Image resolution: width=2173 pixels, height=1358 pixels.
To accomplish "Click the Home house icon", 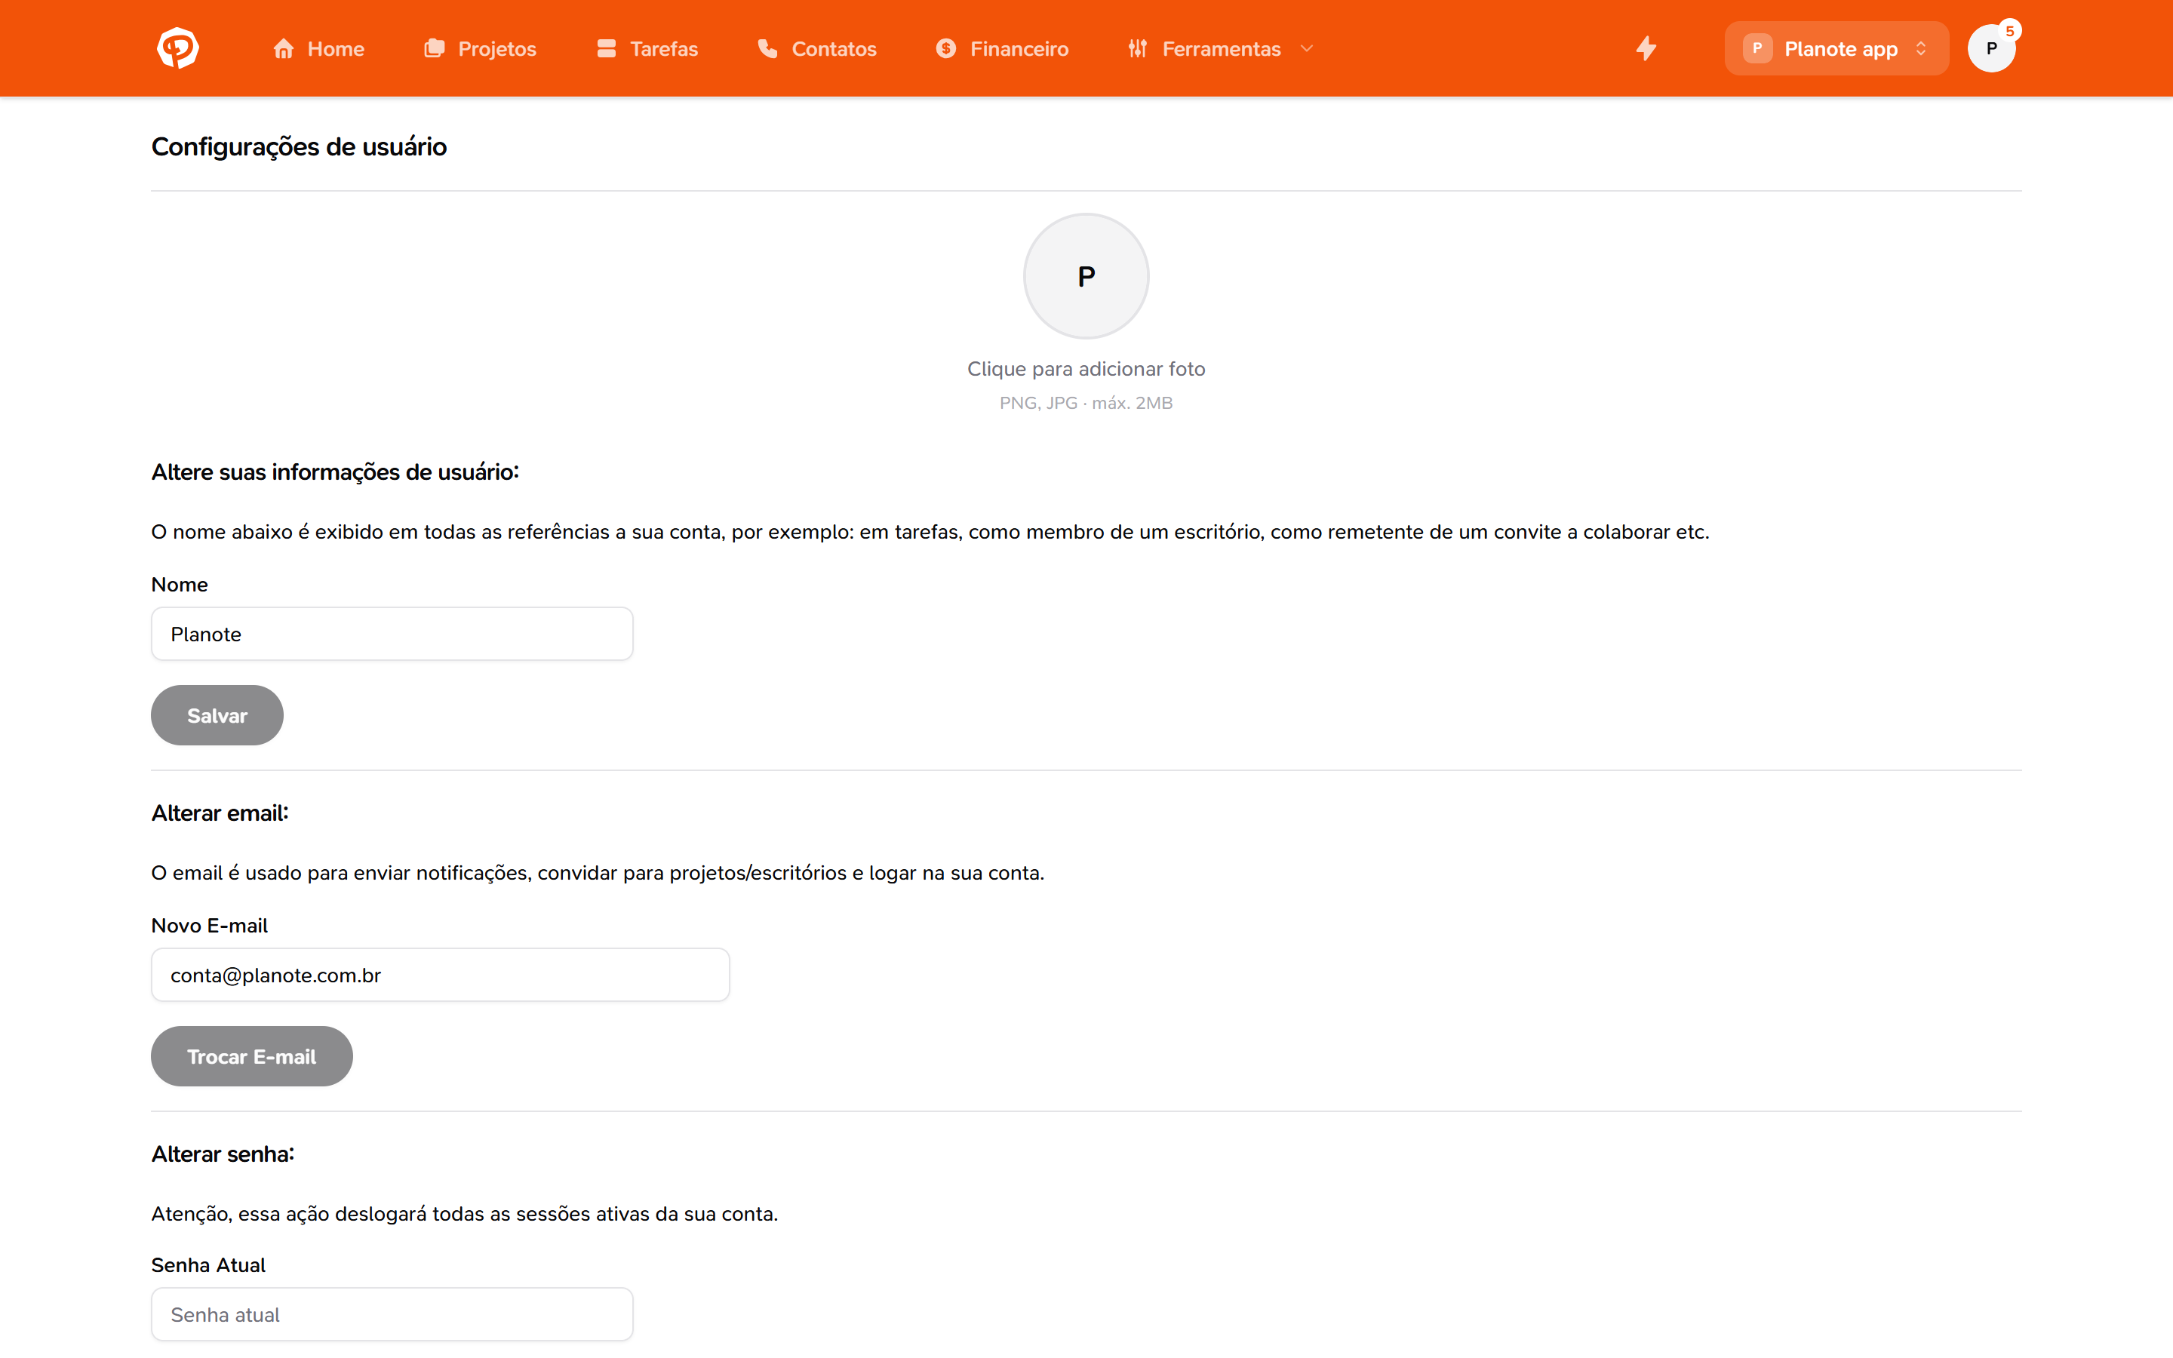I will 284,48.
